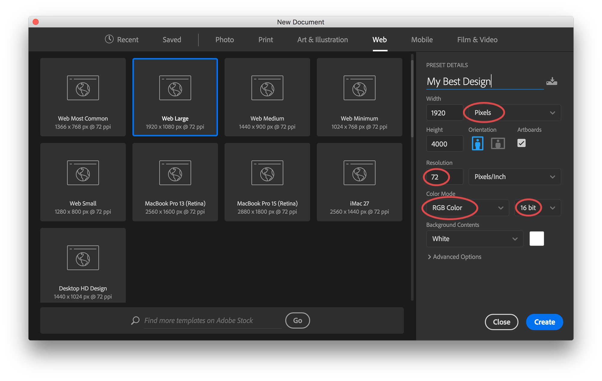
Task: Click the Web Most Common preset icon
Action: point(83,88)
